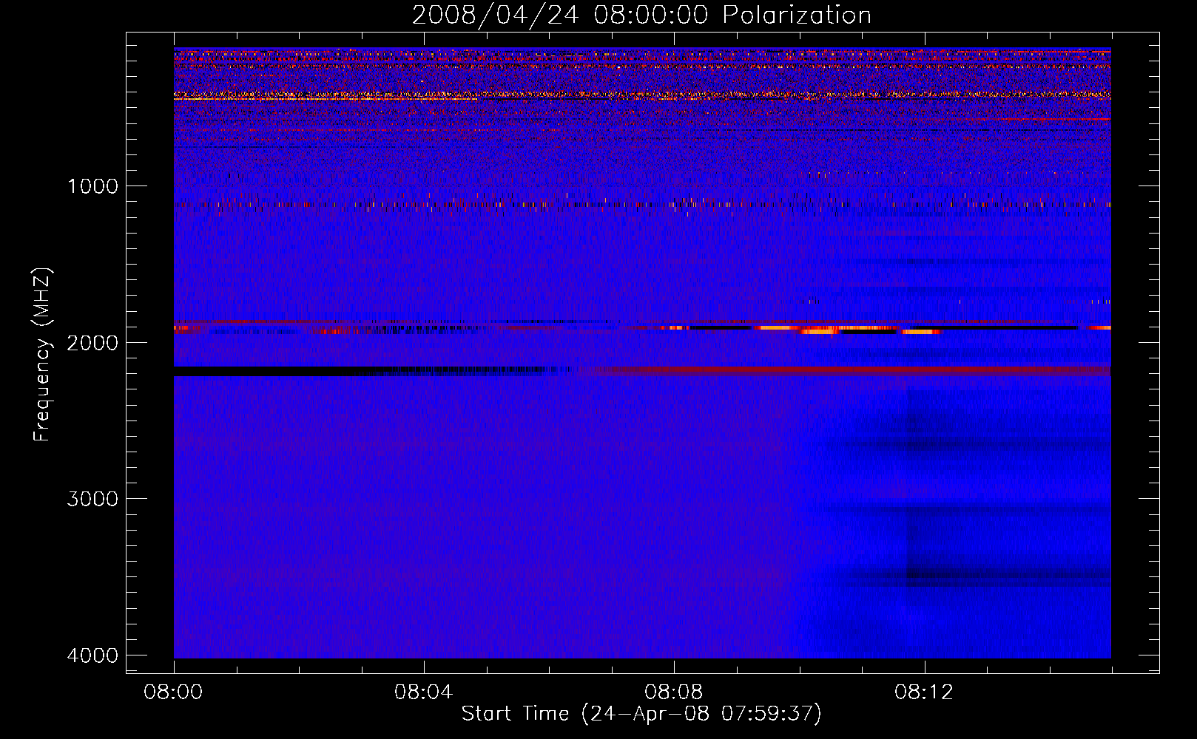Click the 1000 frequency tick label
Screen dimensions: 1197x739
click(92, 186)
